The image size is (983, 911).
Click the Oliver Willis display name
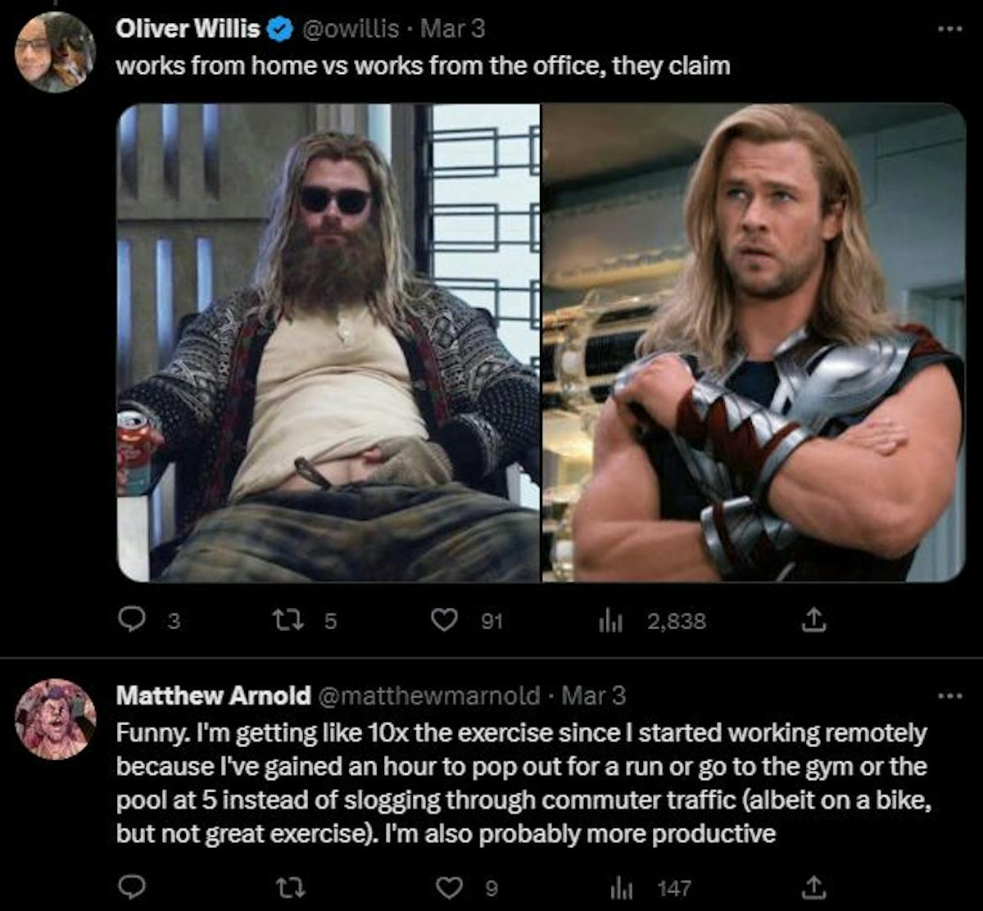[x=188, y=29]
